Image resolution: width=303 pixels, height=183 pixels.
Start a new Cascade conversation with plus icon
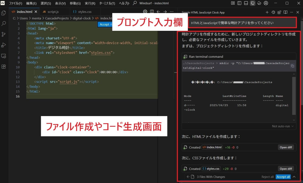point(267,12)
